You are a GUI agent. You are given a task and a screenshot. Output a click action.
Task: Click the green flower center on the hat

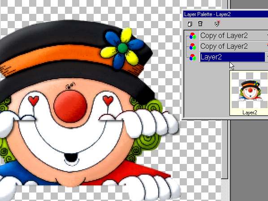(x=122, y=48)
